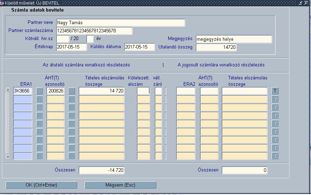
Task: Cancel with the Mégsem (Esc) button
Action: tap(120, 185)
